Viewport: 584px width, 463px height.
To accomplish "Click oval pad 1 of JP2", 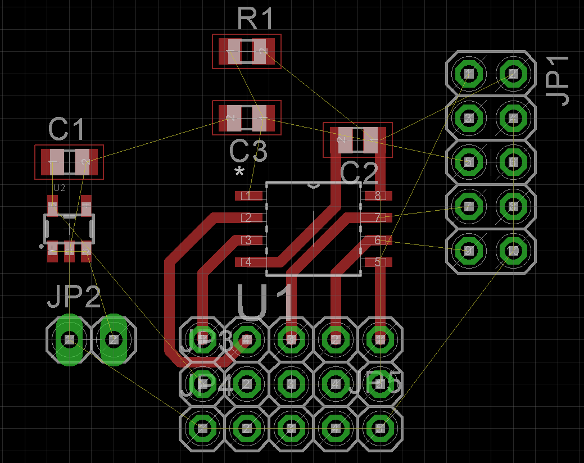I will pos(69,339).
